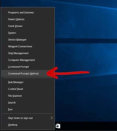Launch Device Manager
The image size is (117, 131).
coord(28,40)
